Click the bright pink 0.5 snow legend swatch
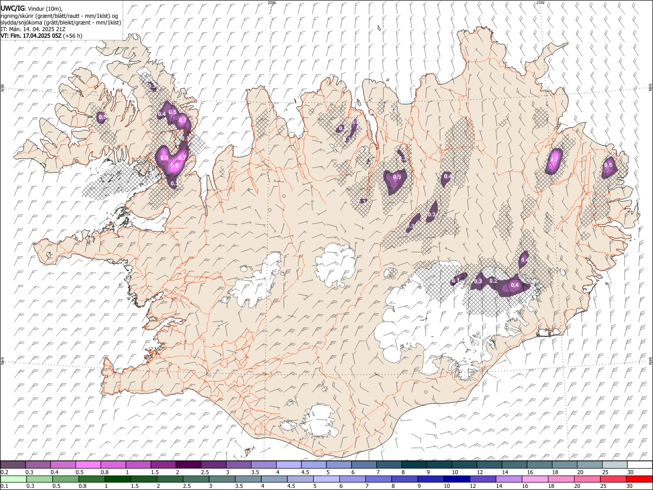The width and height of the screenshot is (653, 490). 88,464
